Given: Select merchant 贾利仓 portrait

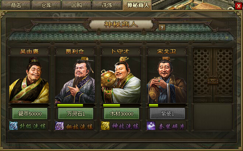Looking at the screenshot, I should 75,80.
